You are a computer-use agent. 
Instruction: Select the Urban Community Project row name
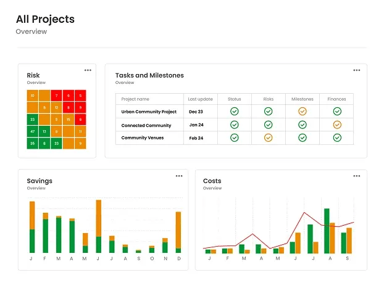coord(149,112)
